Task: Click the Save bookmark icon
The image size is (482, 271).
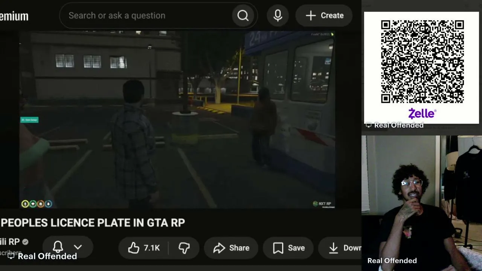Action: click(x=278, y=248)
